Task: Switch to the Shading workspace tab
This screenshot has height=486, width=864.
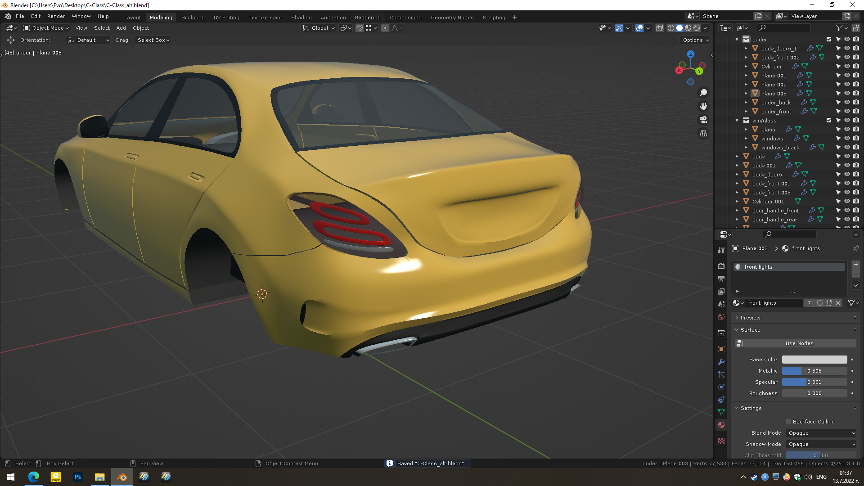Action: coord(301,18)
